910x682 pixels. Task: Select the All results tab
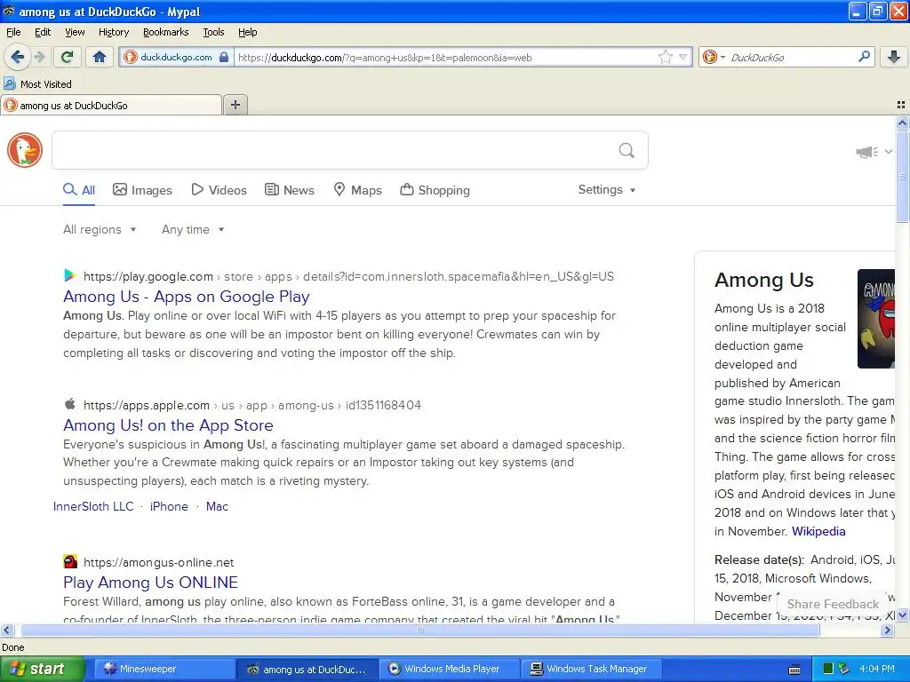[x=79, y=190]
